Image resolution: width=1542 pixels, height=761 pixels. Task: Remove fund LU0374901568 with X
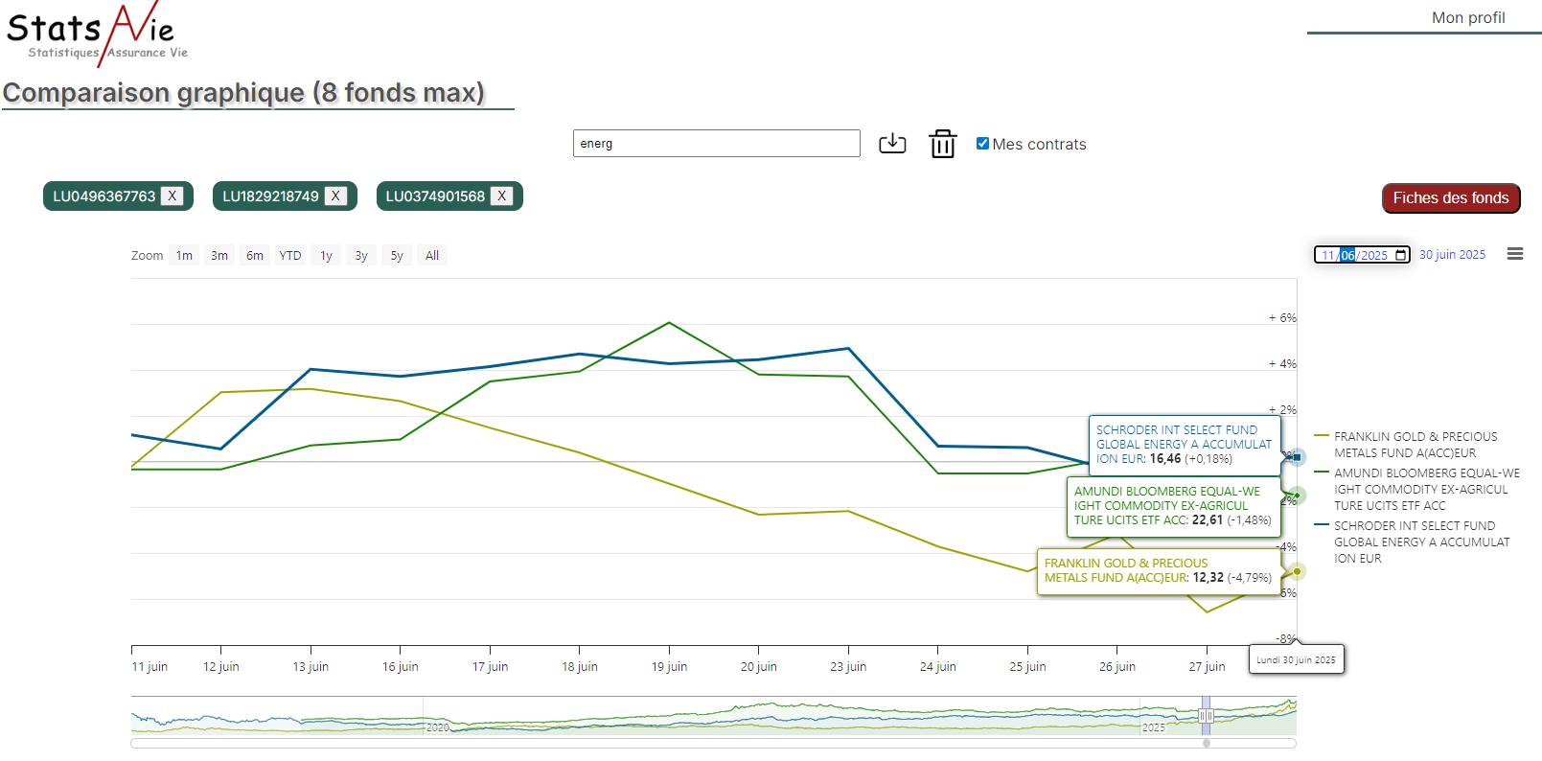(x=501, y=196)
